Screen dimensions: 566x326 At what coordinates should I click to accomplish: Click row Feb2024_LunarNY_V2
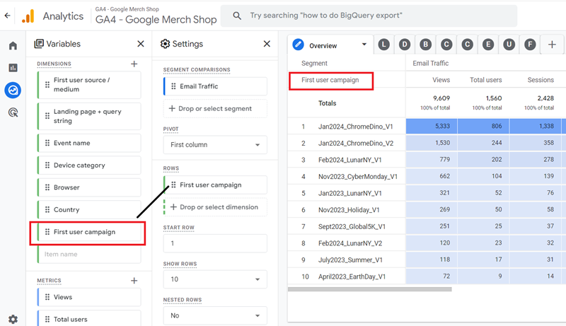coord(350,243)
